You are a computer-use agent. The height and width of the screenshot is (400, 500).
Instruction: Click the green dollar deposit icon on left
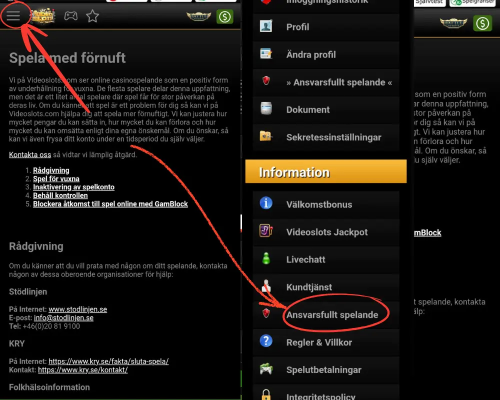click(225, 16)
